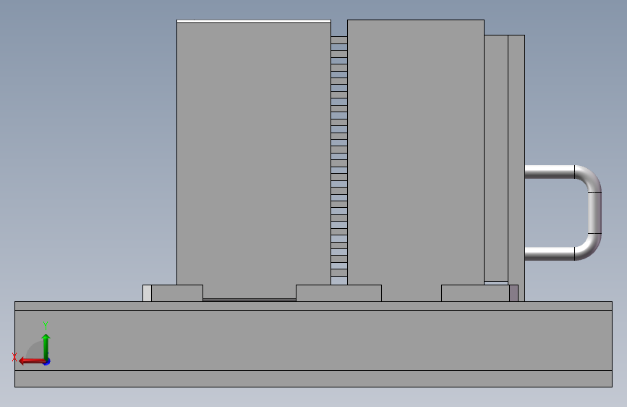Viewport: 627px width, 407px height.
Task: Select the small light-gray end cap on the left foot
Action: [x=147, y=293]
